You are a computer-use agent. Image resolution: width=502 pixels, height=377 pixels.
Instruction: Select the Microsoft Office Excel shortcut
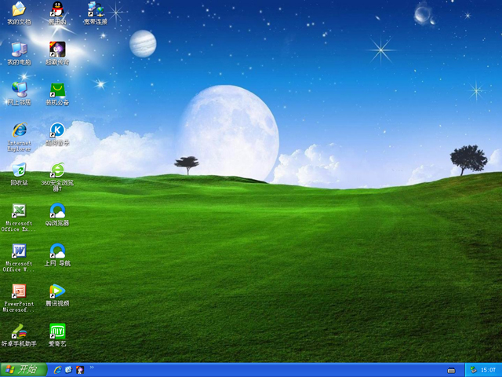coord(19,210)
